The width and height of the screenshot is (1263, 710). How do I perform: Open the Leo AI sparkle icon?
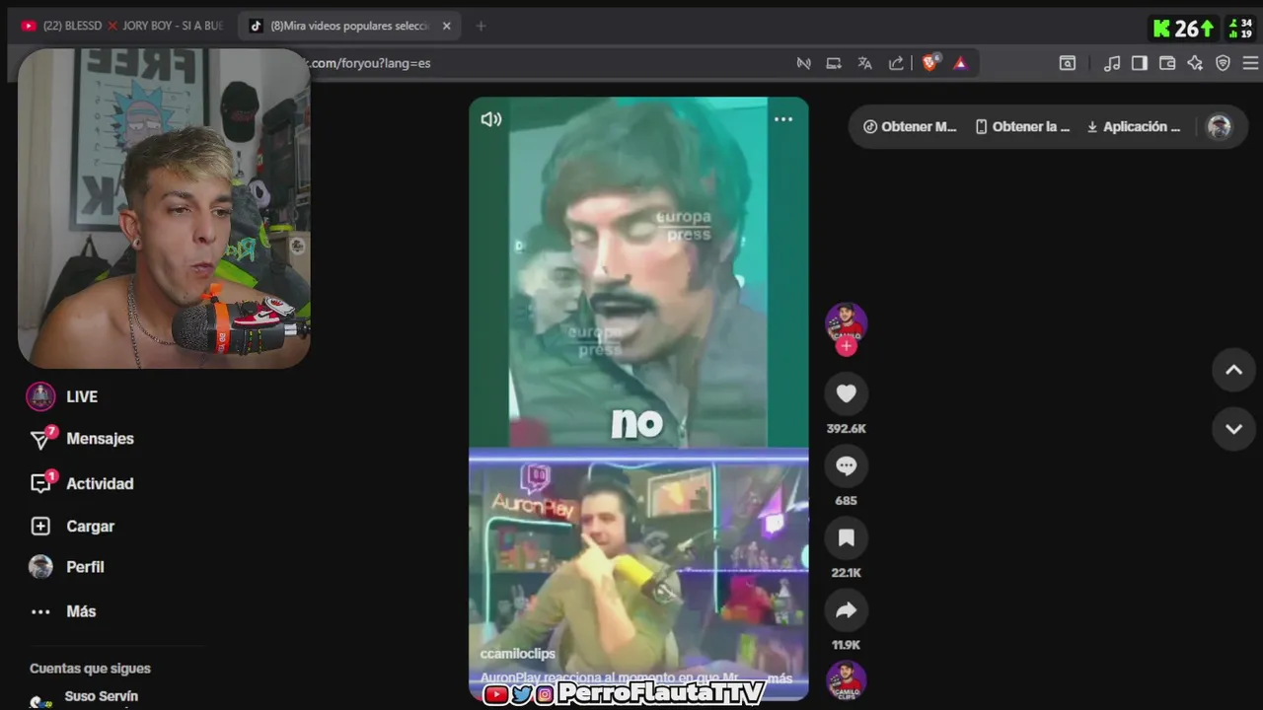point(1195,63)
